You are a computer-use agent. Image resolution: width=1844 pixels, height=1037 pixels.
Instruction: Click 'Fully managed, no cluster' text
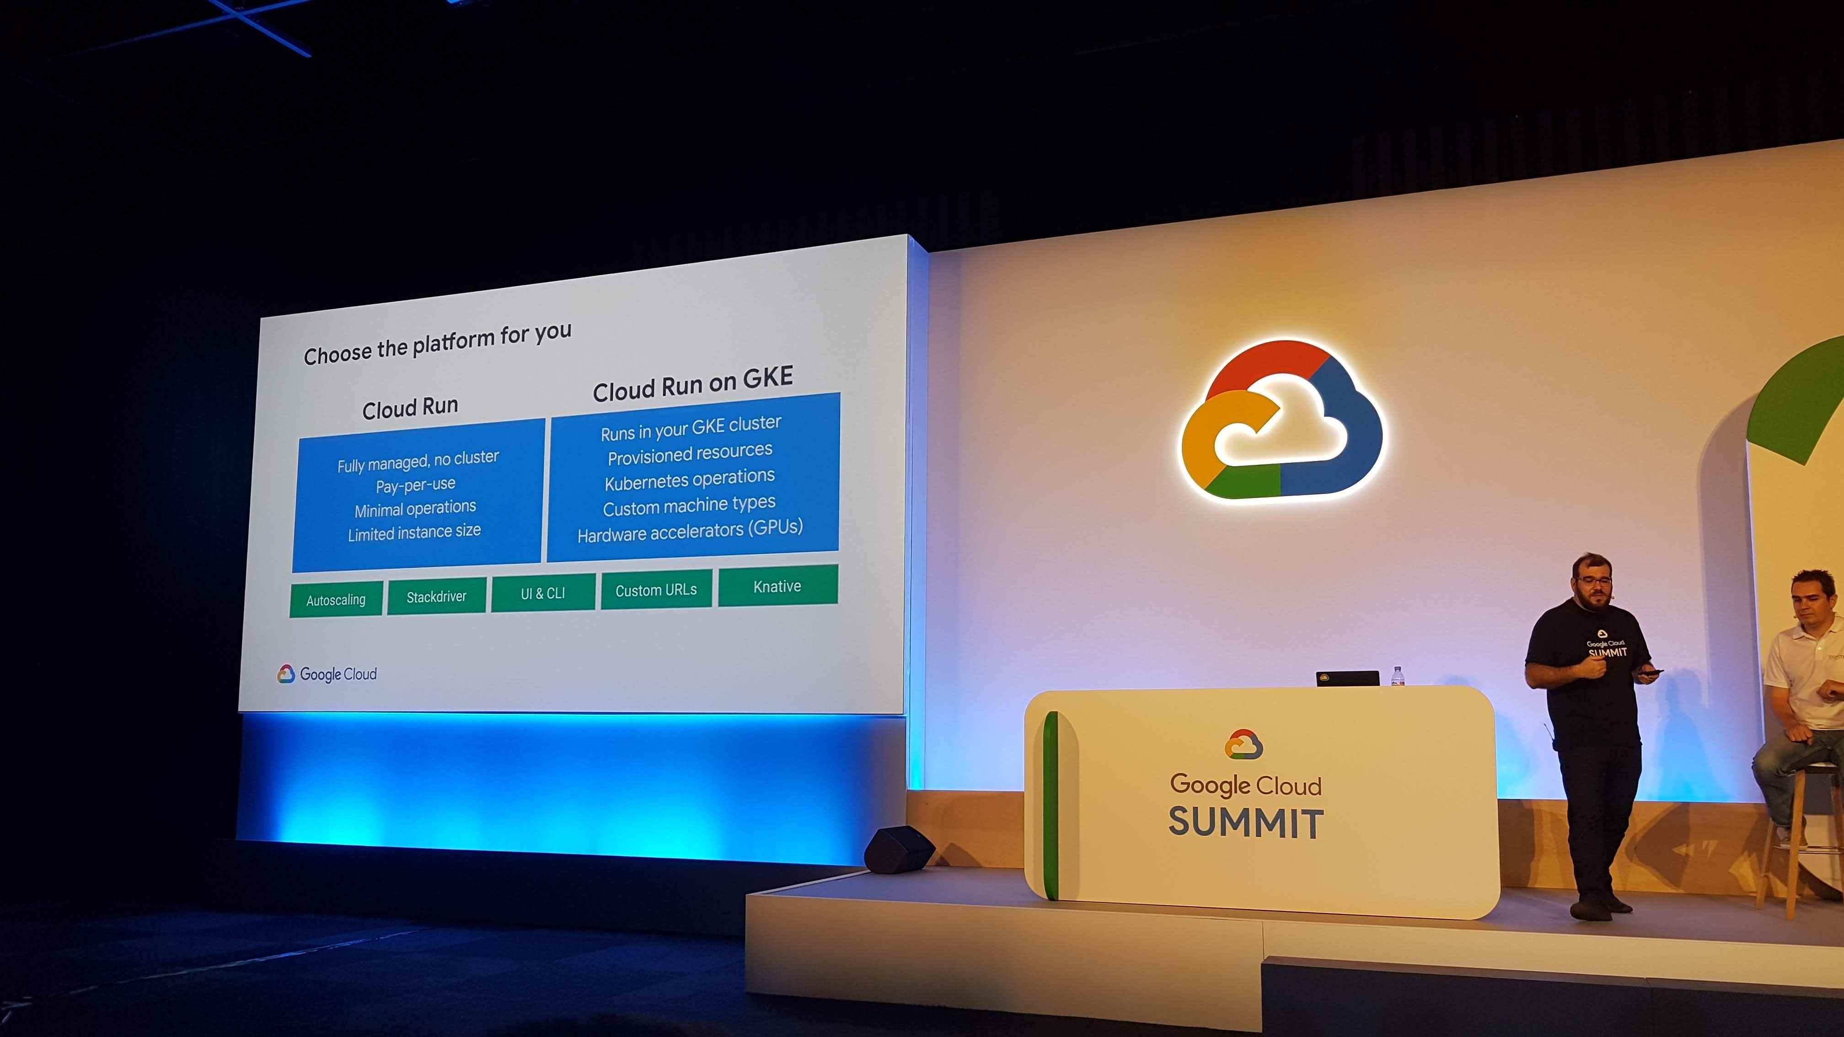[418, 461]
